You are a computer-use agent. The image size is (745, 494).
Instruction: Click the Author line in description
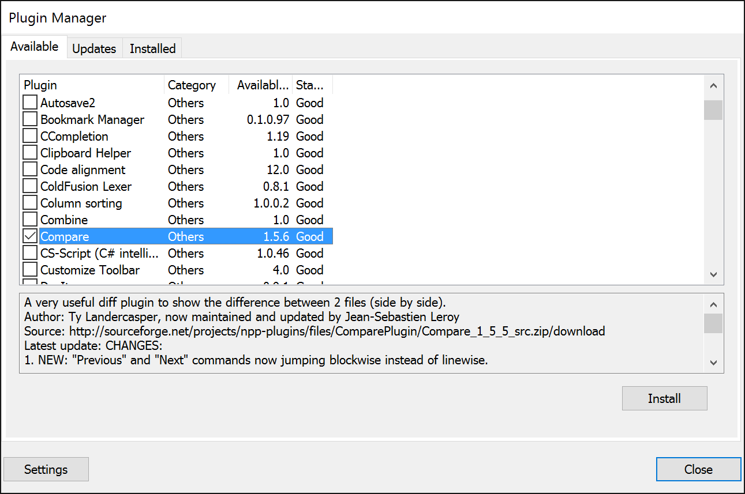[242, 316]
